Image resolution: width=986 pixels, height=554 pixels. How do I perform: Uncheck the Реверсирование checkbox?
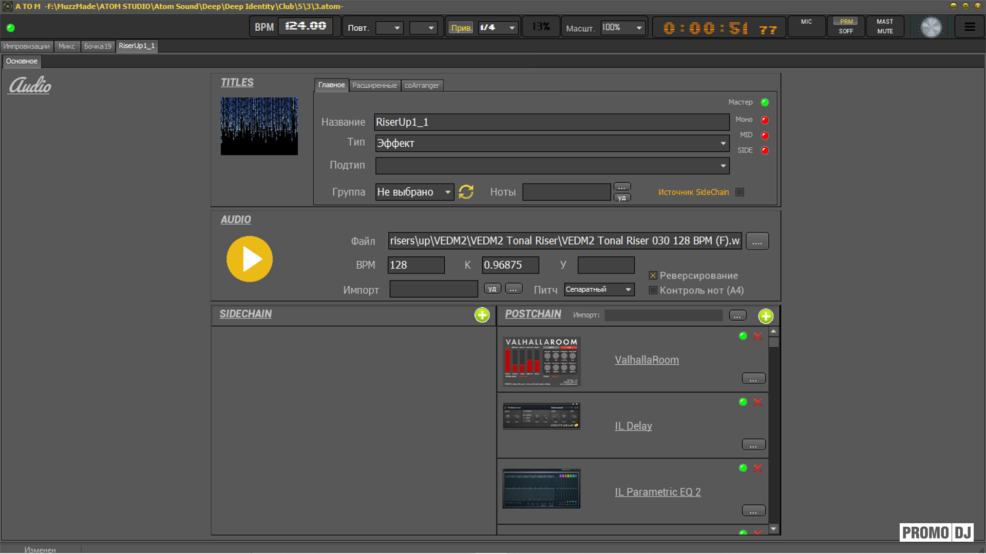[x=653, y=275]
